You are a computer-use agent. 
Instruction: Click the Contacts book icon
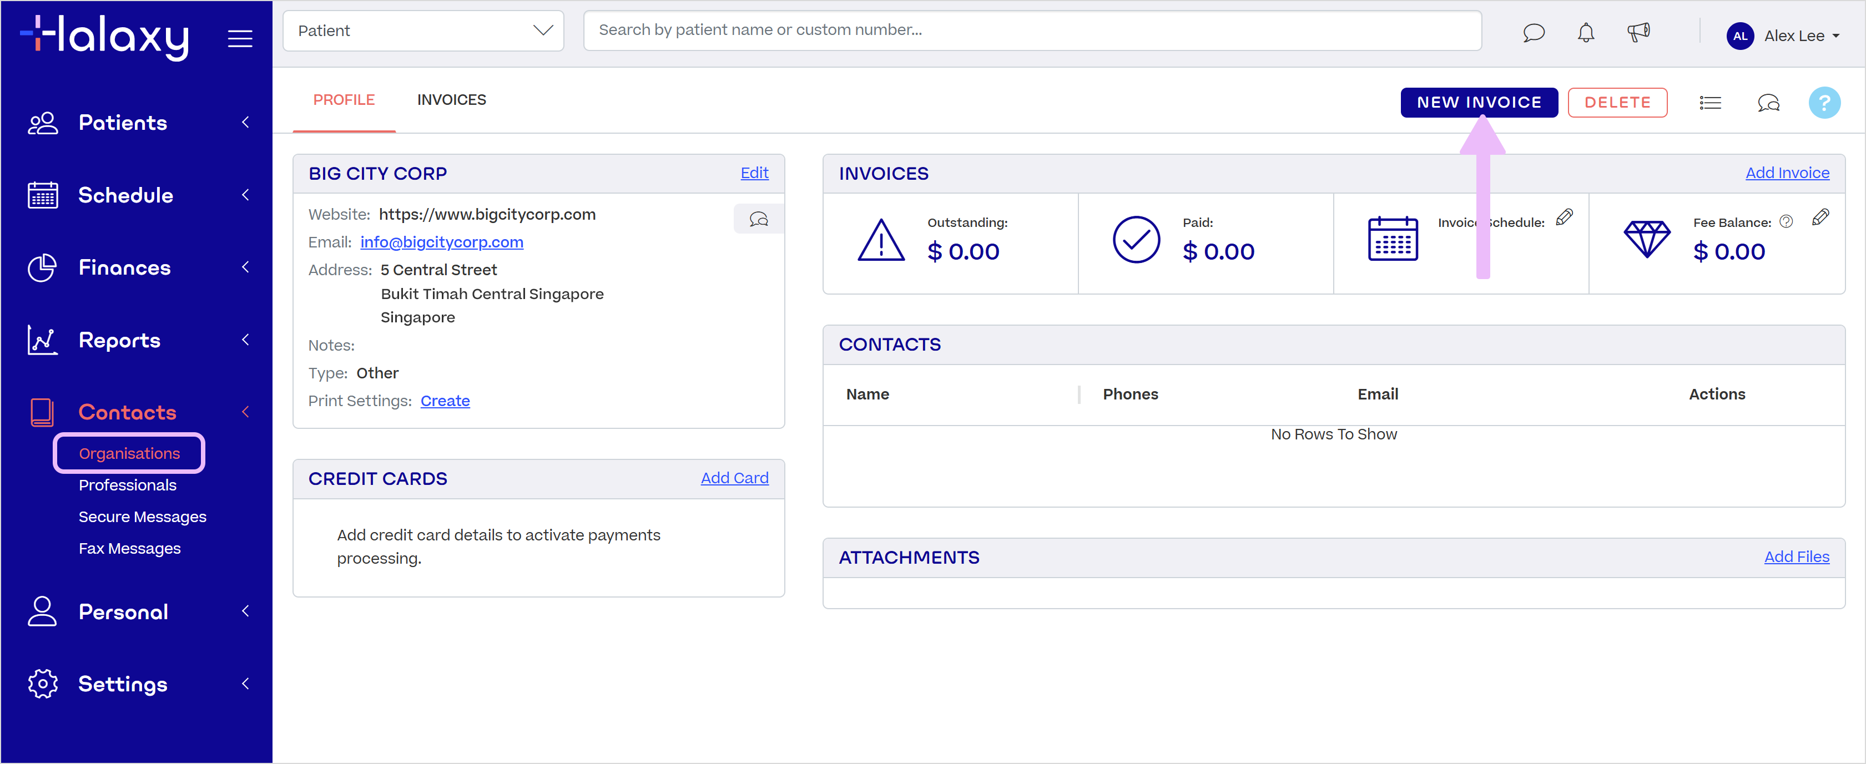point(42,412)
